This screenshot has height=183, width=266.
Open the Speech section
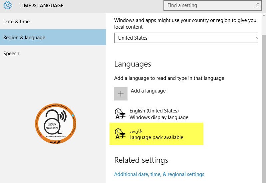click(53, 54)
